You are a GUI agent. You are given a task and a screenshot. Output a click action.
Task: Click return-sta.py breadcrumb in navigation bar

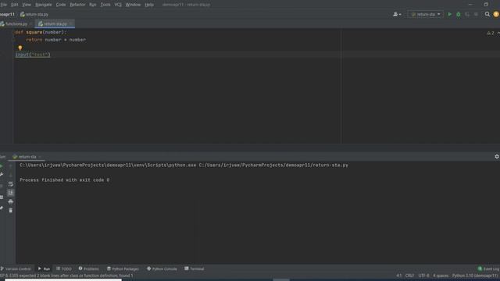34,14
